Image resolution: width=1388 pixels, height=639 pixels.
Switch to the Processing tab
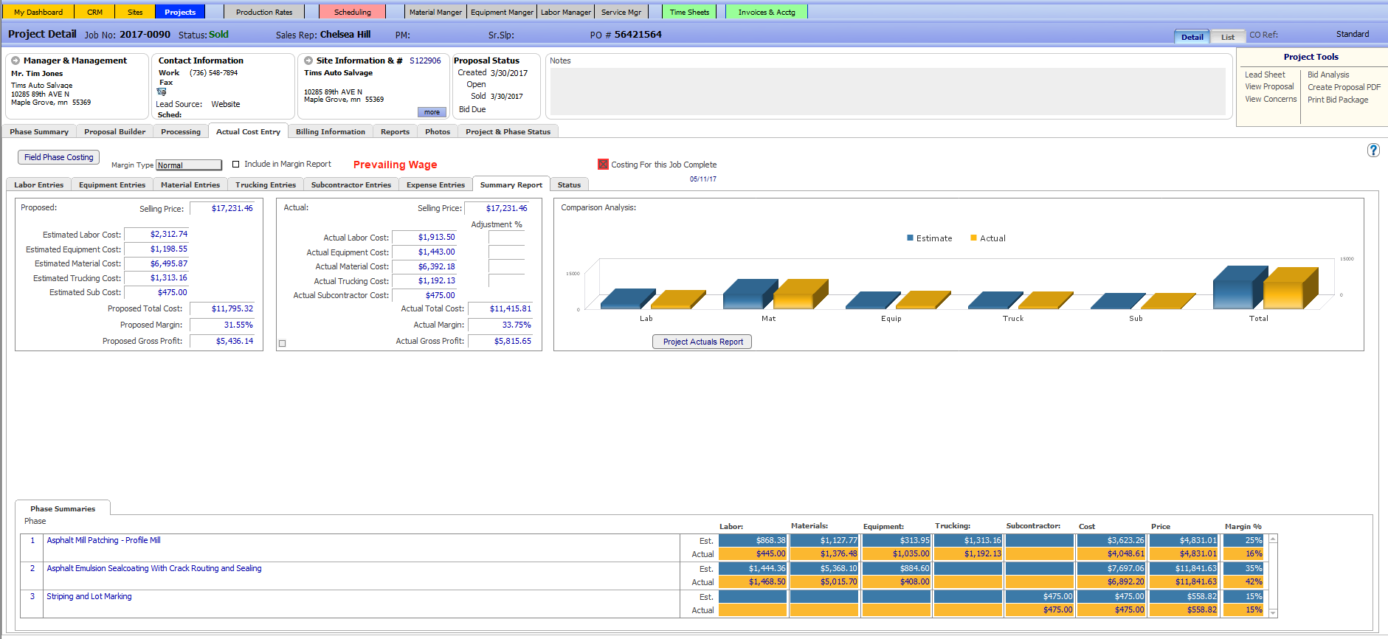[x=181, y=131]
